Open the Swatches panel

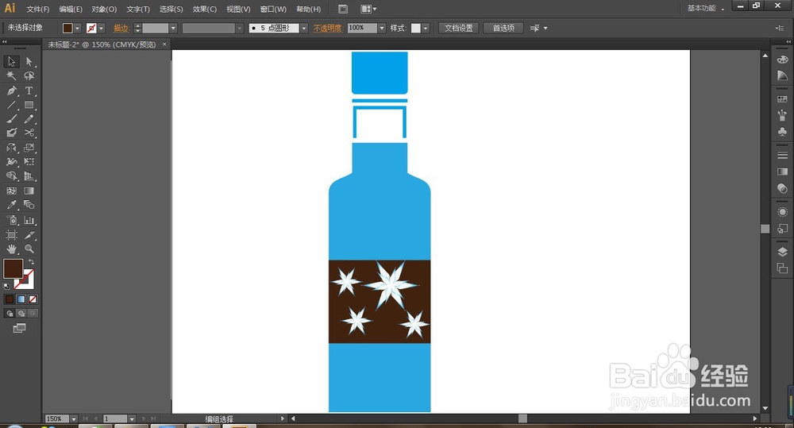[x=782, y=99]
